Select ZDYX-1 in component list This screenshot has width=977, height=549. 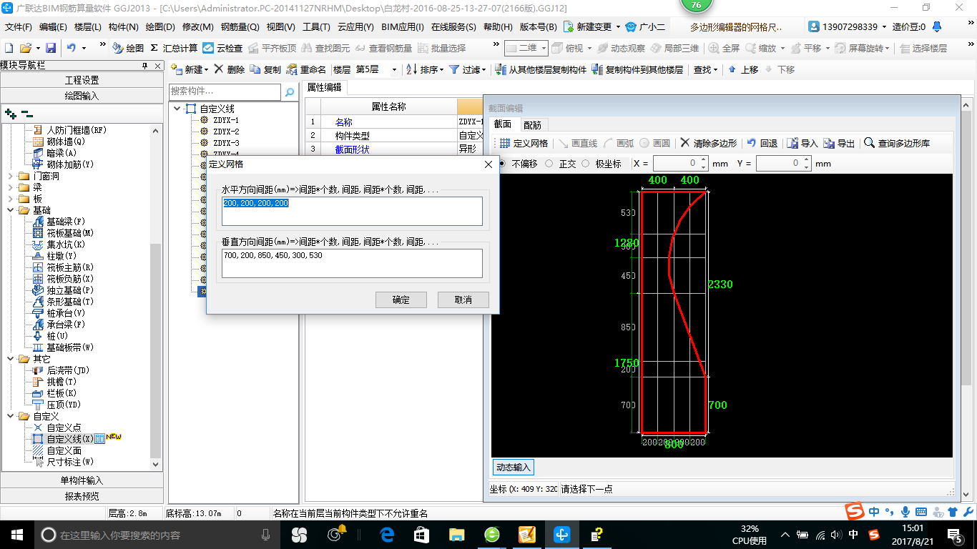click(226, 120)
